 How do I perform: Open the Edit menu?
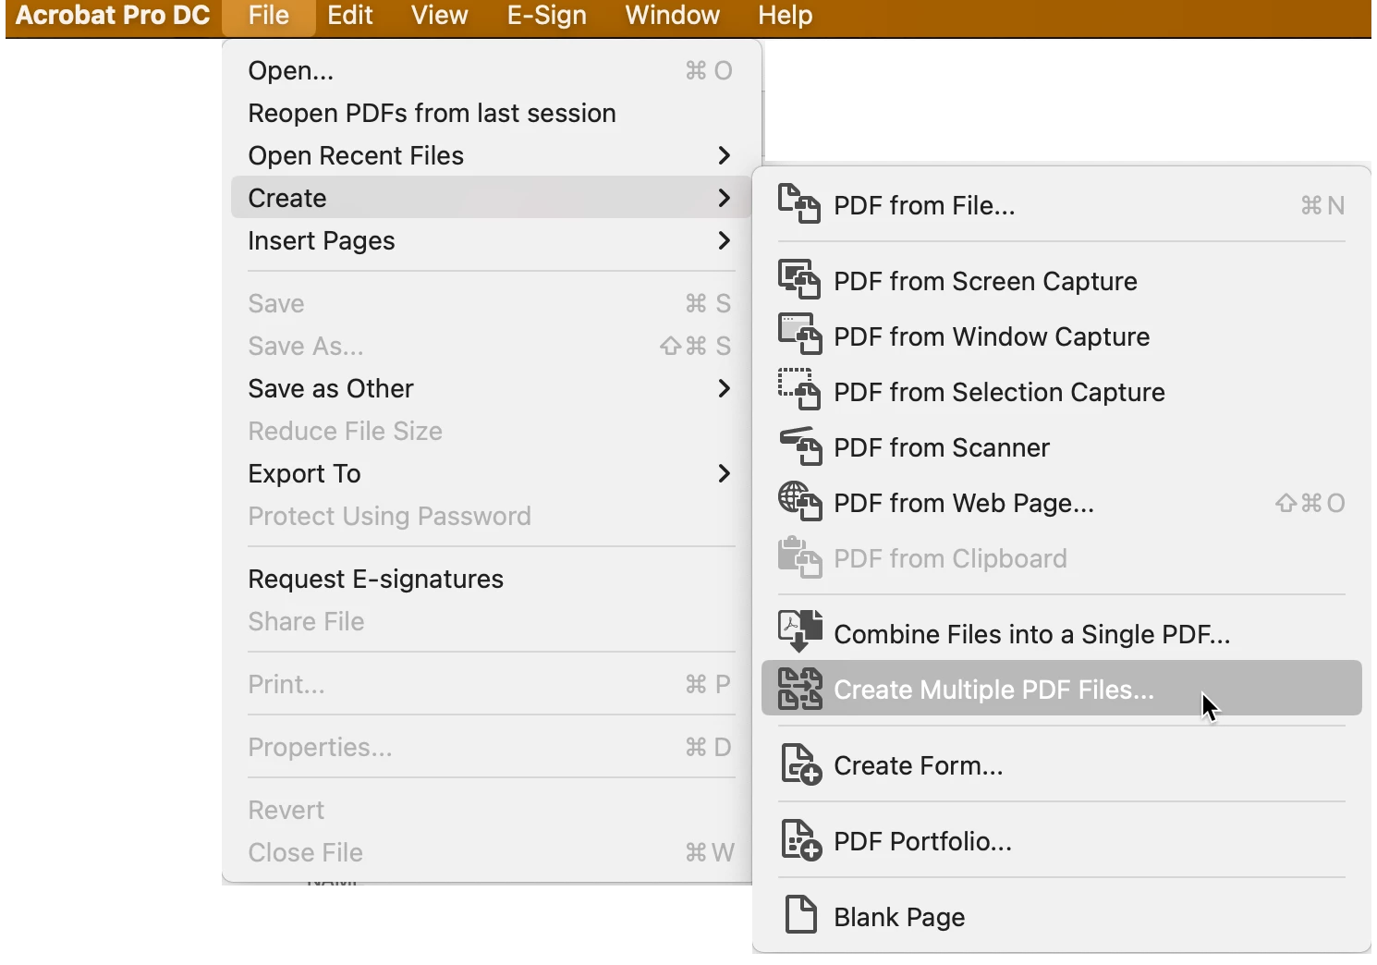point(350,16)
